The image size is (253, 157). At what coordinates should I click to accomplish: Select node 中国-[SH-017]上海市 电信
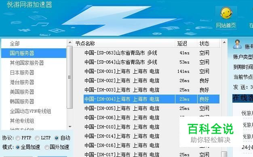(x=122, y=155)
